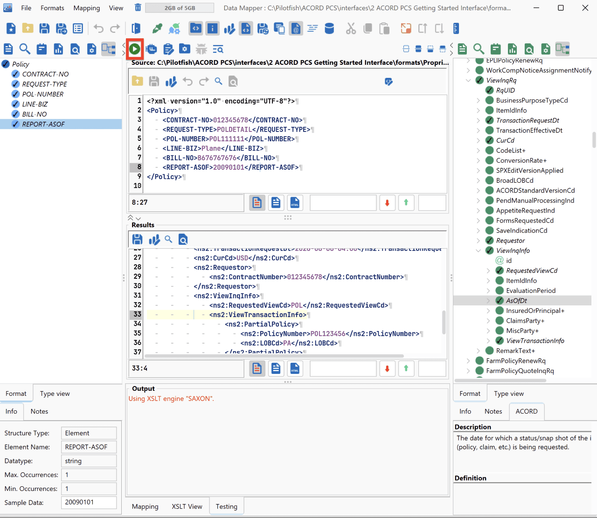
Task: Expand the EvaluationPeriod node
Action: (x=488, y=290)
